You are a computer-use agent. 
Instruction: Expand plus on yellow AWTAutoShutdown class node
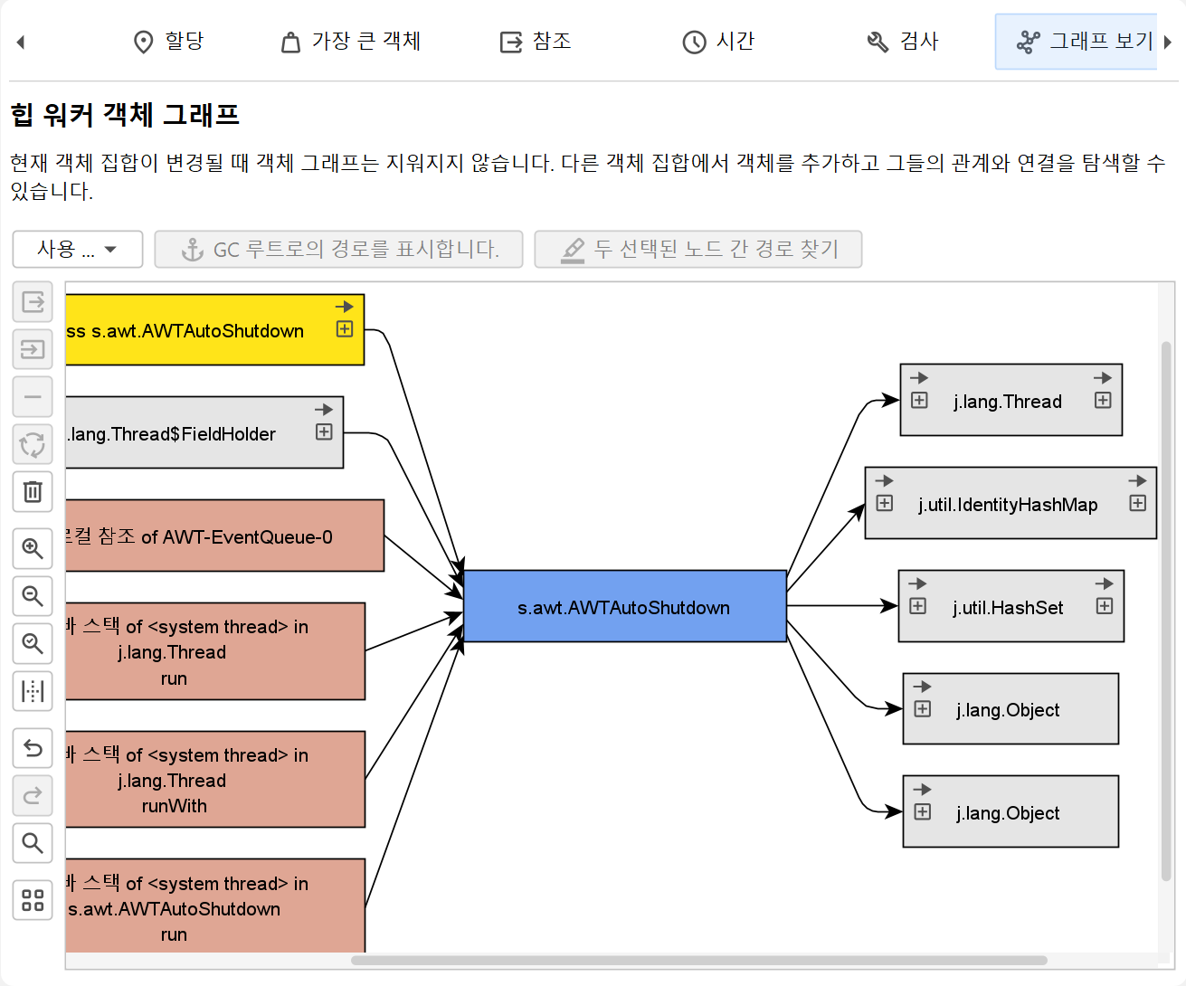point(345,329)
